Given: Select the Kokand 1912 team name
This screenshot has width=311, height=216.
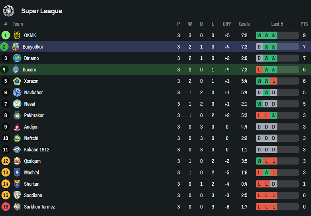Looking at the screenshot, I should [x=37, y=150].
